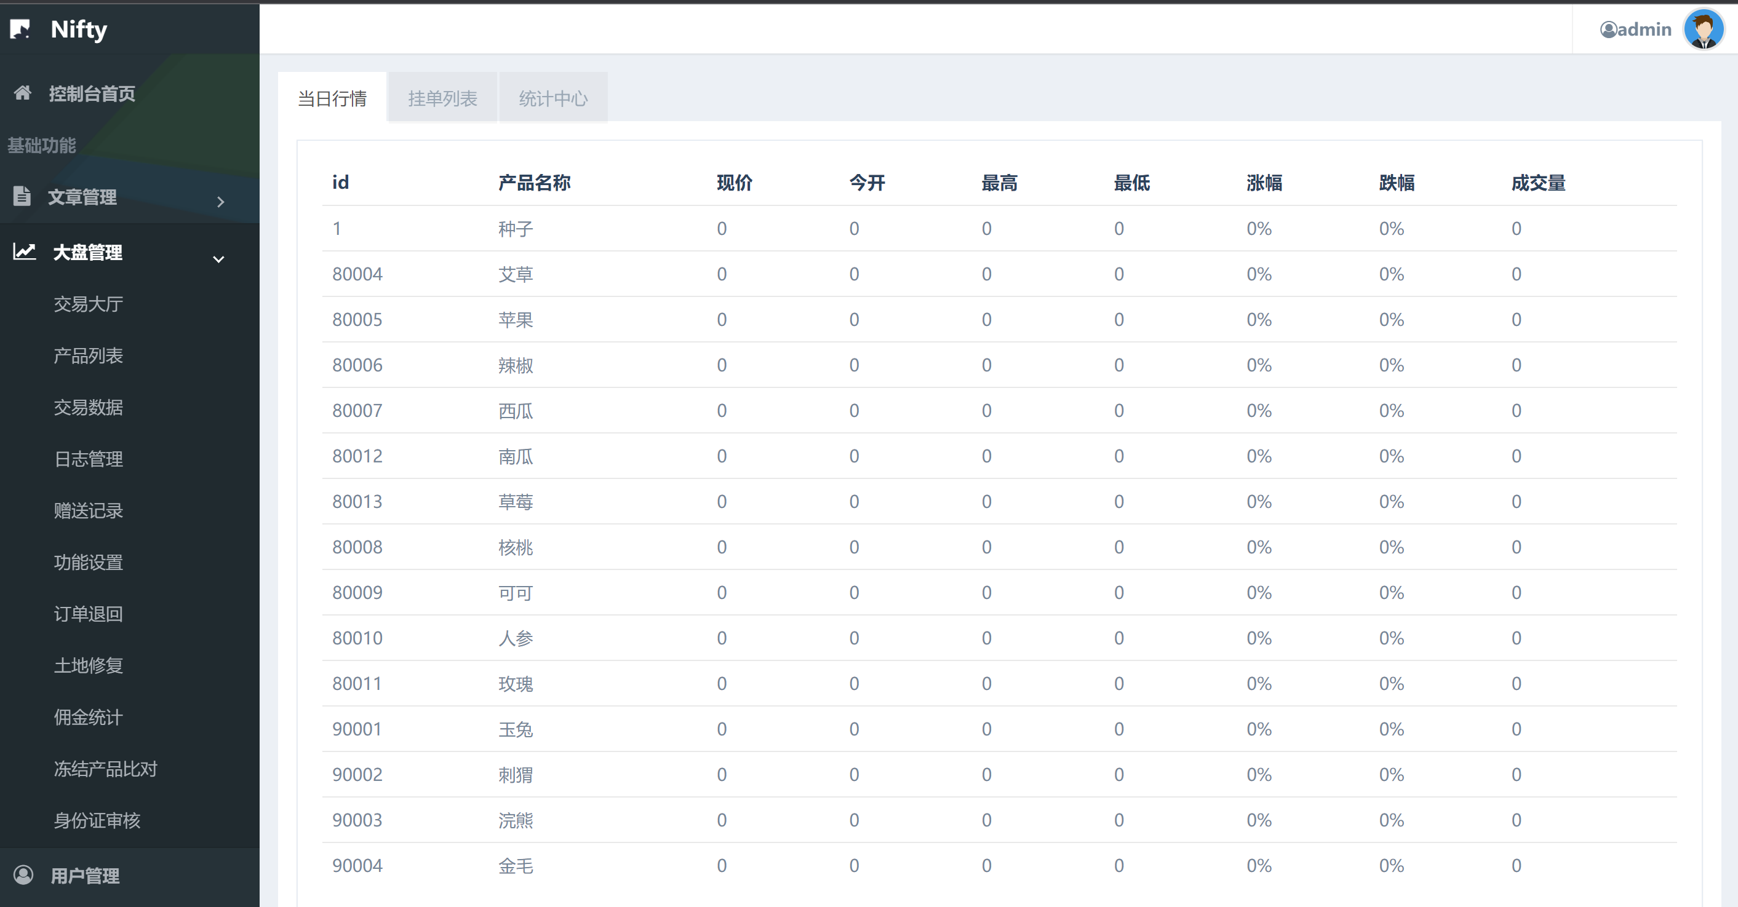Viewport: 1738px width, 907px height.
Task: Click the admin avatar picture
Action: tap(1703, 29)
